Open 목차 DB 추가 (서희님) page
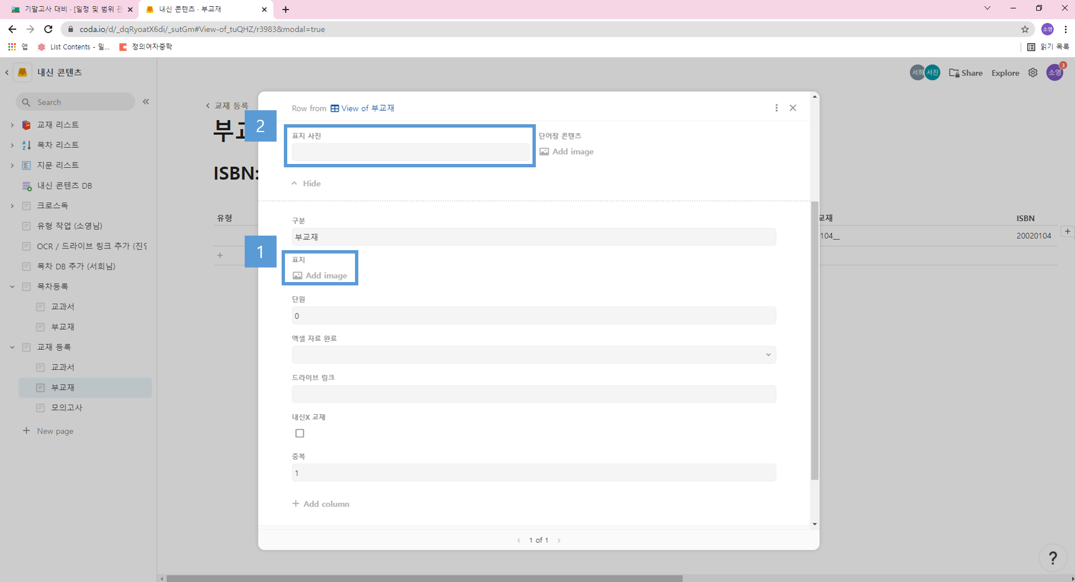The width and height of the screenshot is (1075, 582). [76, 266]
